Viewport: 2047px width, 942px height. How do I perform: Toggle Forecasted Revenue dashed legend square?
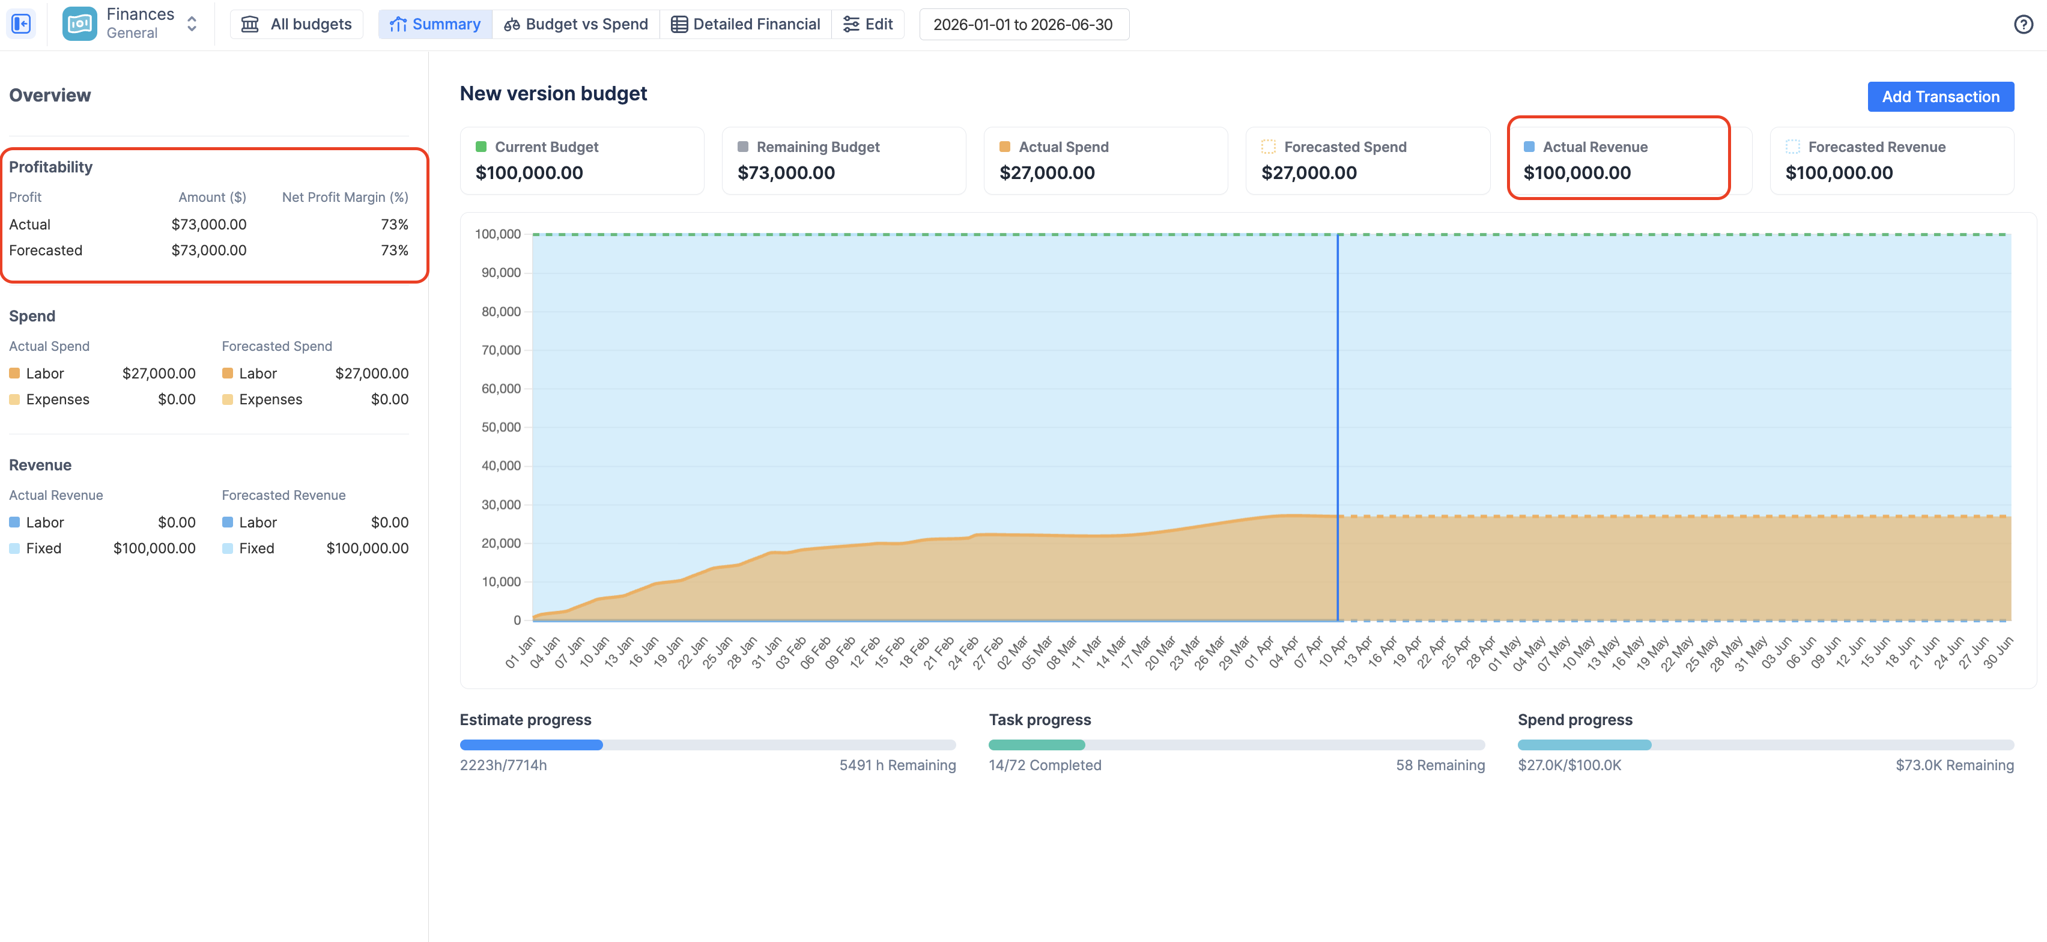click(1793, 146)
